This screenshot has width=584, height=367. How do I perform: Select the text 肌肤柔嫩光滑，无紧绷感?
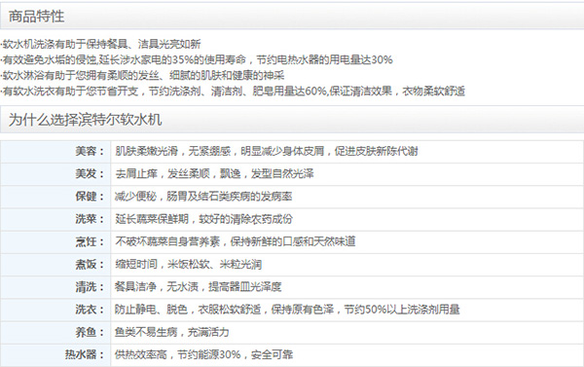173,151
